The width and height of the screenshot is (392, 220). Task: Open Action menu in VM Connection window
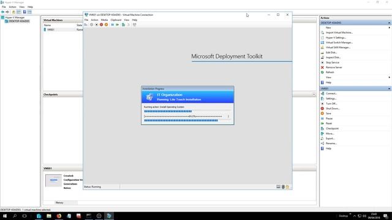click(x=94, y=20)
